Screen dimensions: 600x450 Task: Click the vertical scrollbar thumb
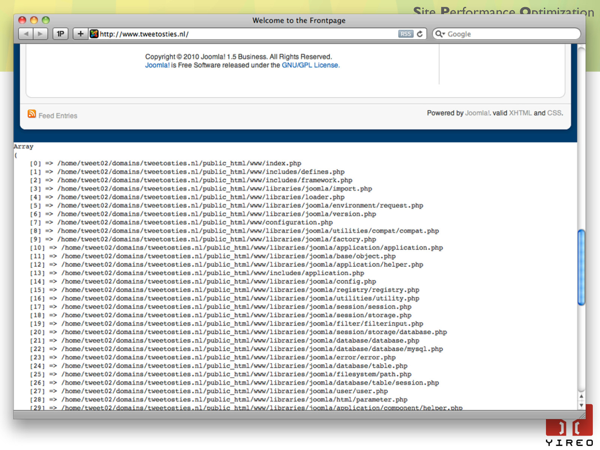[581, 267]
